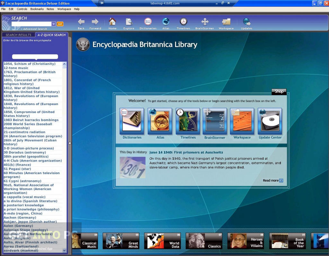Select 'a cappella (vocal music)' entry
This screenshot has width=329, height=256.
pos(24,197)
